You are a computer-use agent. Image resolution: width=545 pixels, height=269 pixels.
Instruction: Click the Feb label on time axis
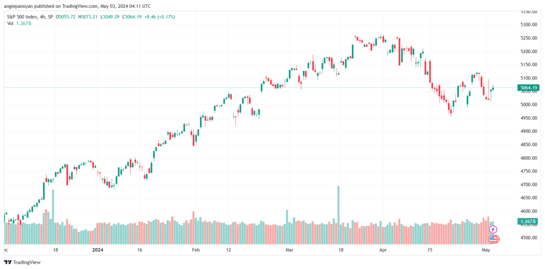196,250
